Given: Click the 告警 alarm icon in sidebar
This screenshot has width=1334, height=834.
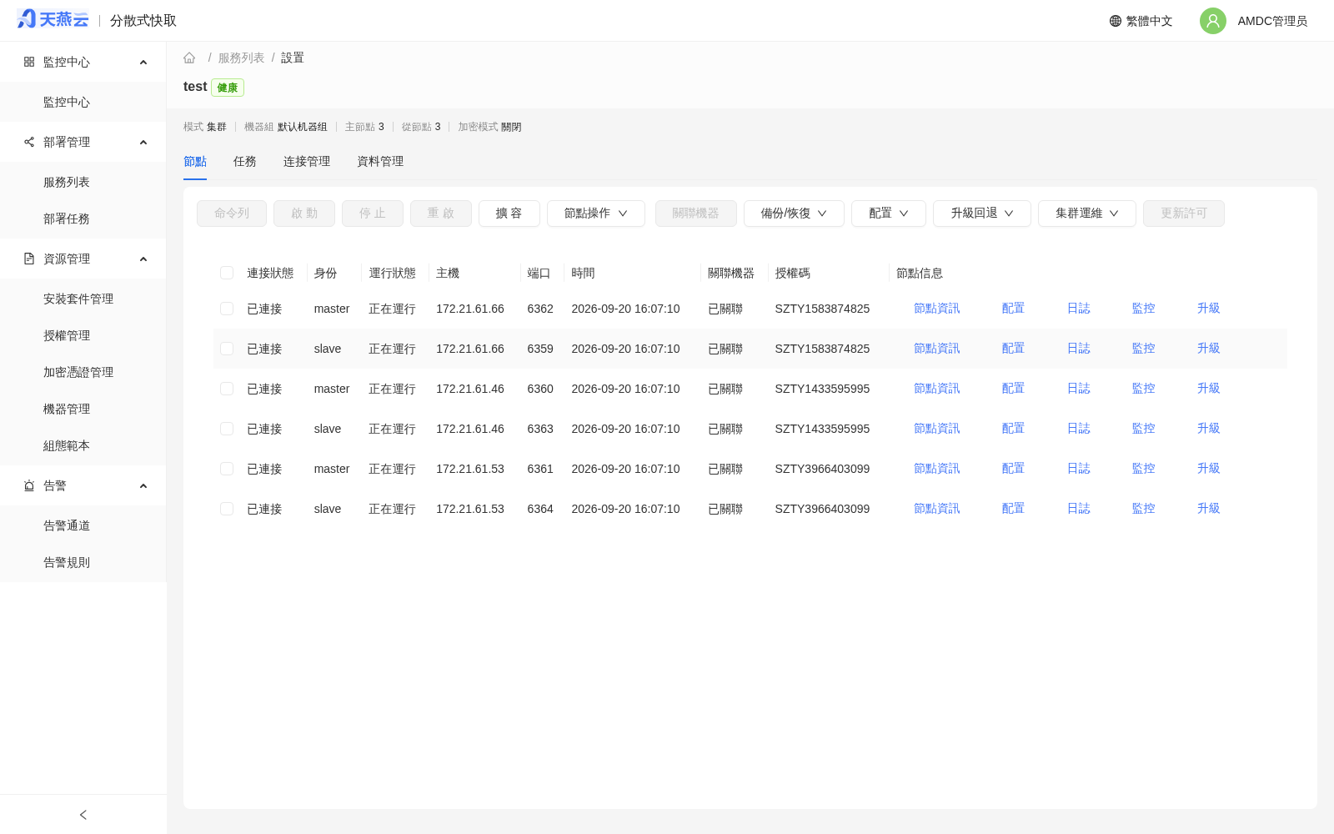Looking at the screenshot, I should [x=29, y=485].
